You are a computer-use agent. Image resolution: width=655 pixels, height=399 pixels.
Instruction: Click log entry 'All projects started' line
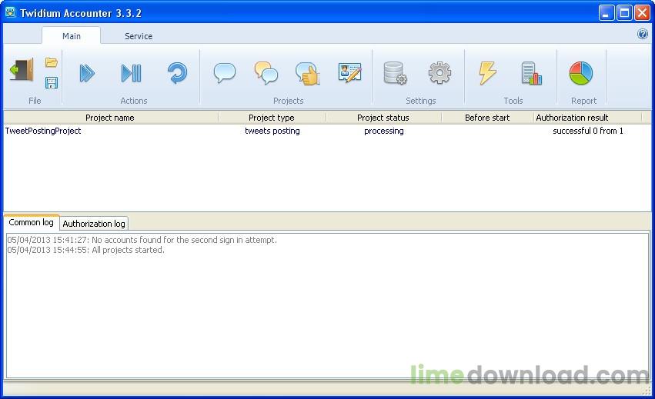point(86,250)
